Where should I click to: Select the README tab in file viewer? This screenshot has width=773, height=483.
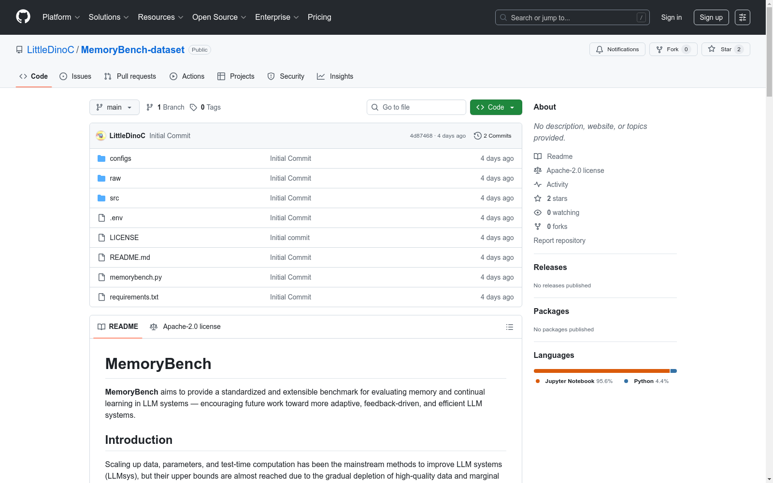click(x=118, y=327)
